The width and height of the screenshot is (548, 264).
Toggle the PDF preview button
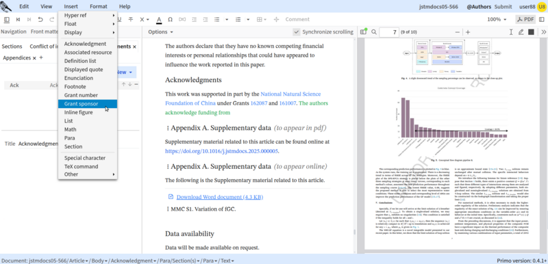525,20
